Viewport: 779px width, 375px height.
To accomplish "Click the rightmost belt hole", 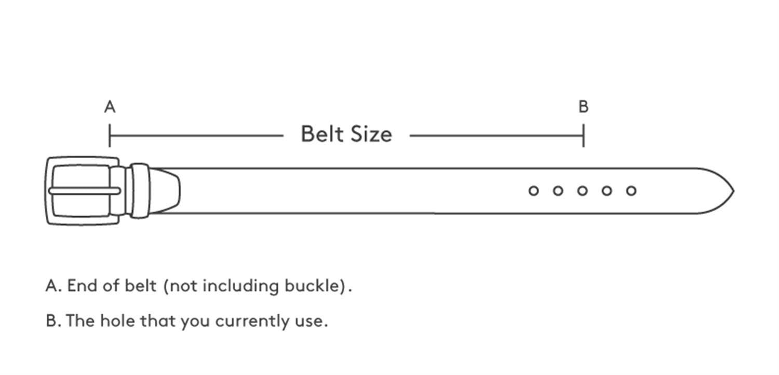I will [x=631, y=191].
